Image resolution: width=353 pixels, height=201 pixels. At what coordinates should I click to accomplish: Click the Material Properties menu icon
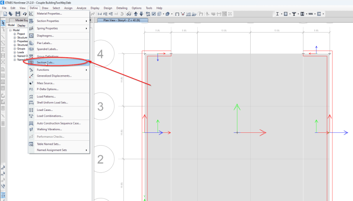31,14
